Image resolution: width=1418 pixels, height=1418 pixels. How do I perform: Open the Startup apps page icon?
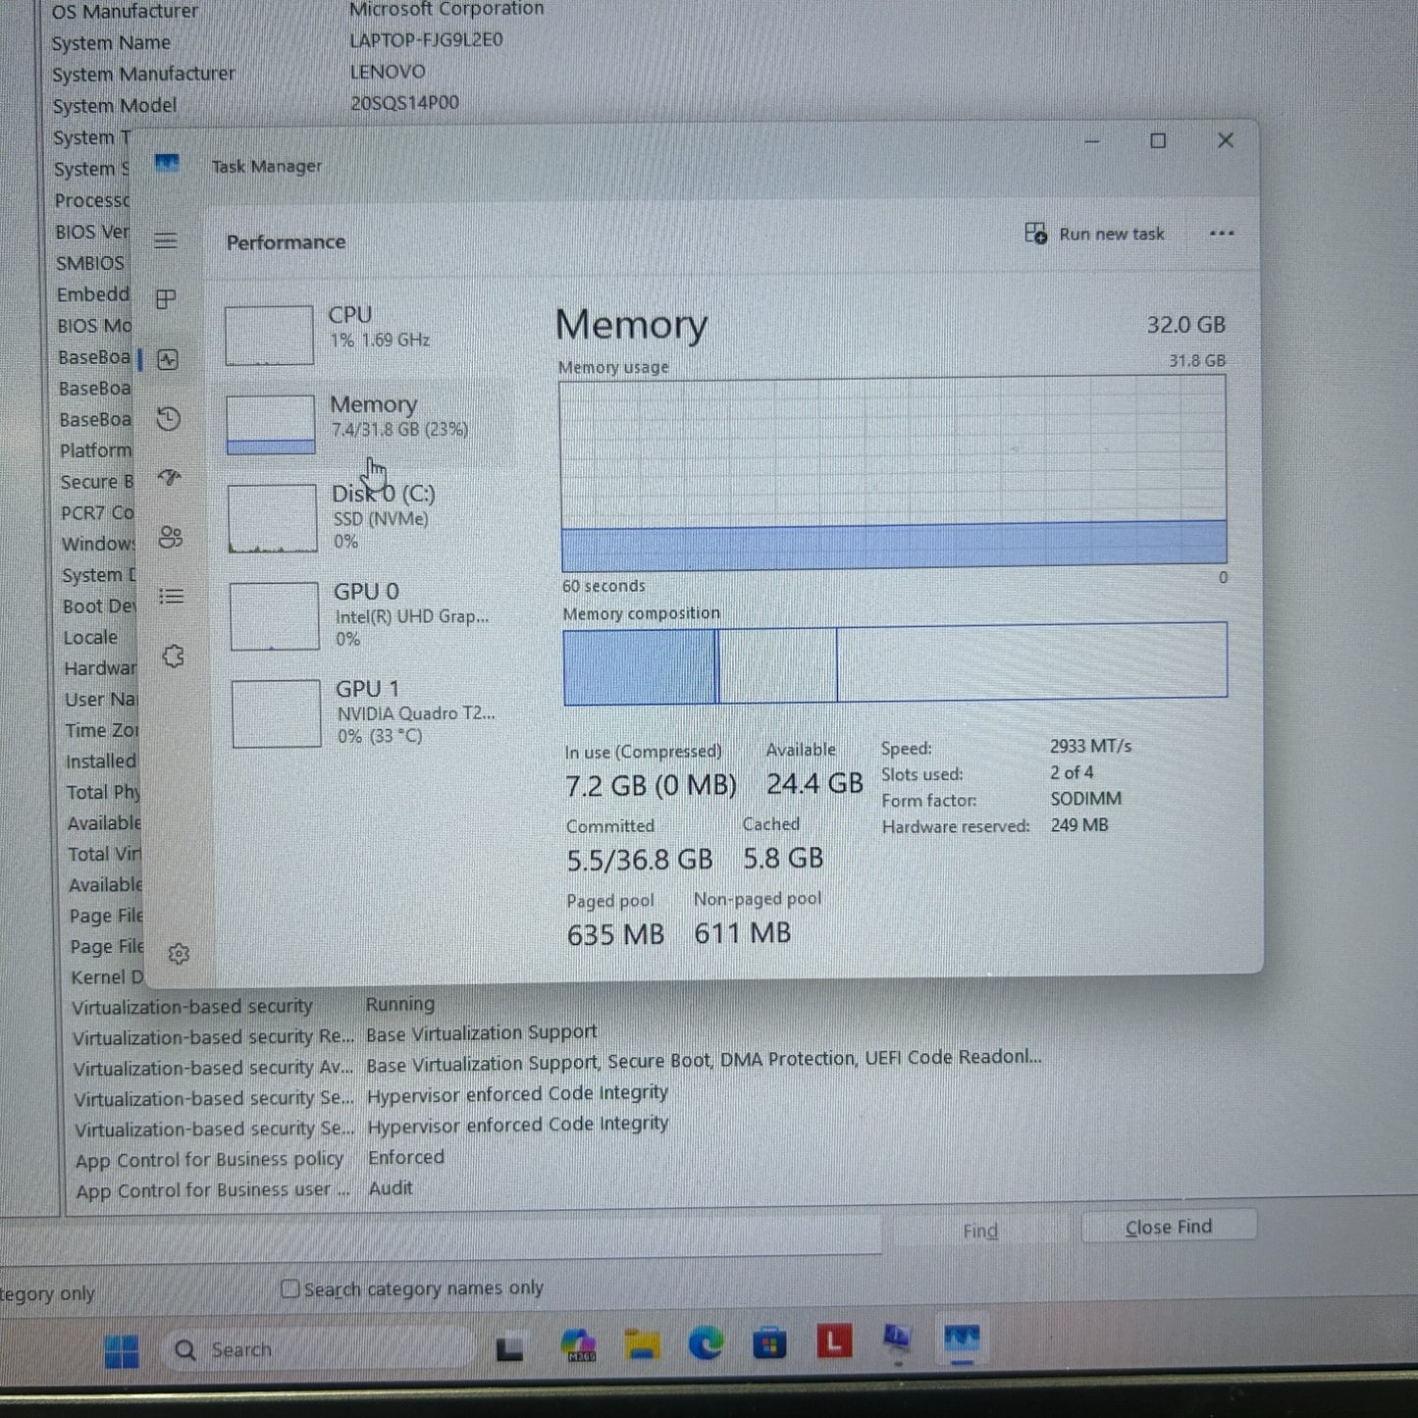click(x=170, y=478)
